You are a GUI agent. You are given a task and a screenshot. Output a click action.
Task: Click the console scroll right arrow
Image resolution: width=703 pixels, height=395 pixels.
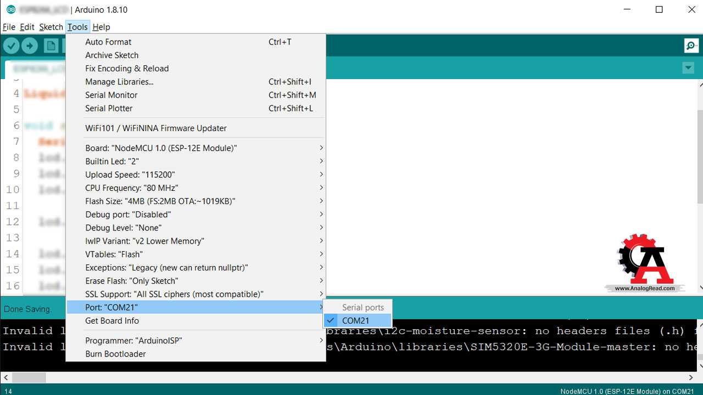click(691, 377)
